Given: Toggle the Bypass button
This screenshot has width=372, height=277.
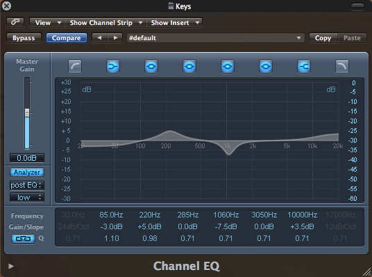Looking at the screenshot, I should pos(24,38).
